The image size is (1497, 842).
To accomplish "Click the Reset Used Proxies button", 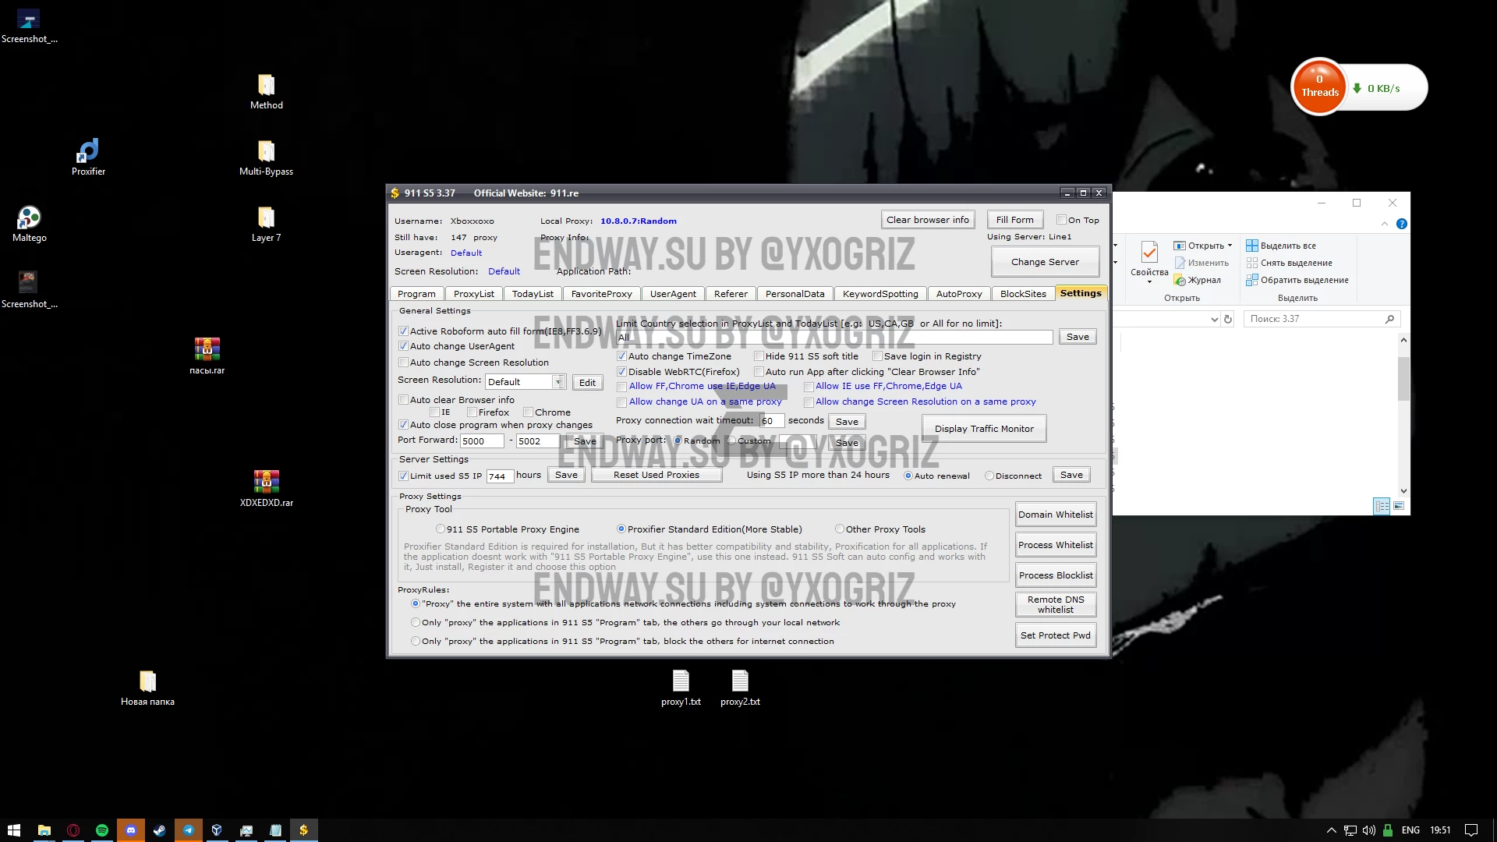I will (x=656, y=475).
